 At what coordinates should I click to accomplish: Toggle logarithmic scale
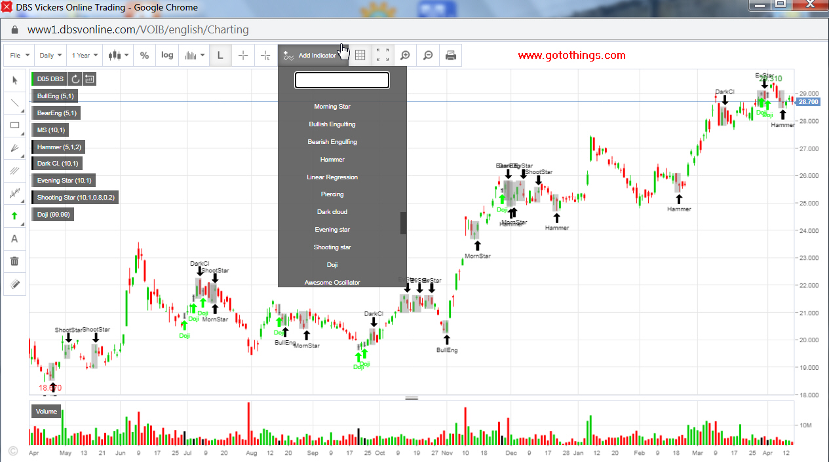coord(167,56)
